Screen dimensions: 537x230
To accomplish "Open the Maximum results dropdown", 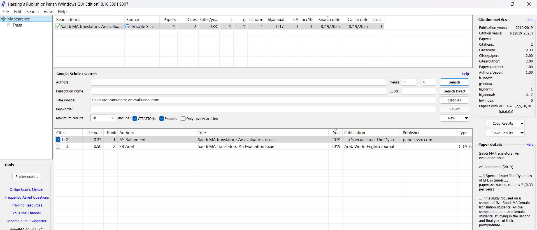I will click(112, 118).
